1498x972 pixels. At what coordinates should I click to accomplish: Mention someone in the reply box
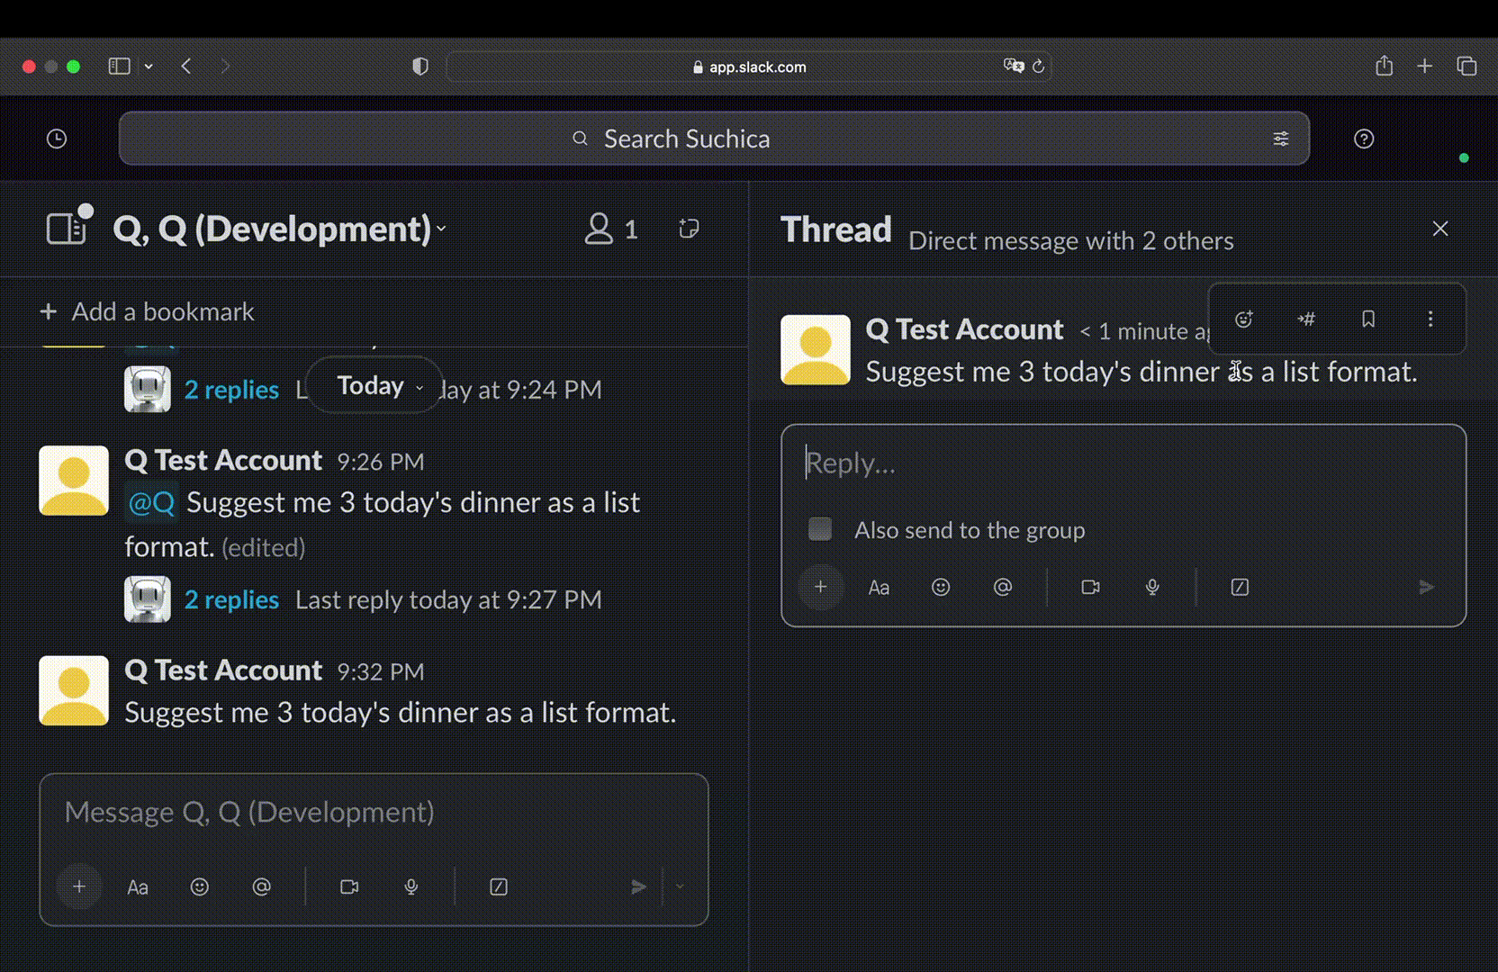point(1002,587)
